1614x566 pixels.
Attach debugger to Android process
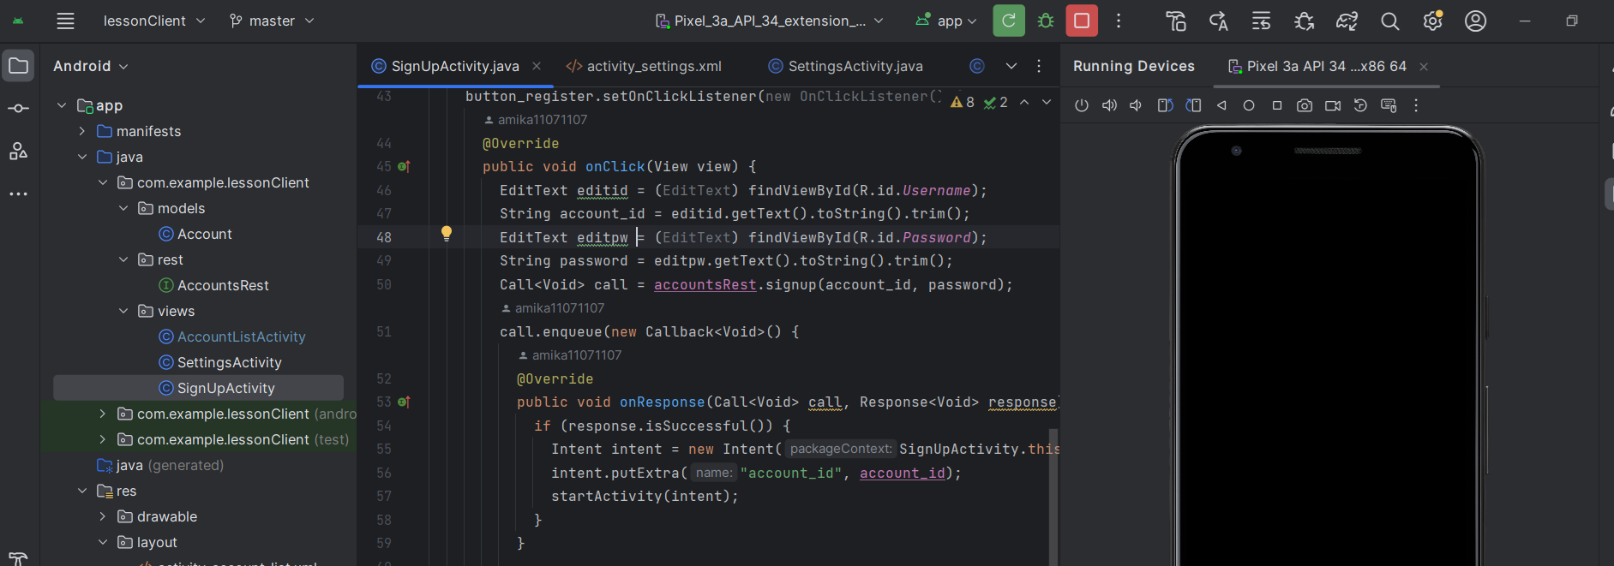[x=1305, y=21]
